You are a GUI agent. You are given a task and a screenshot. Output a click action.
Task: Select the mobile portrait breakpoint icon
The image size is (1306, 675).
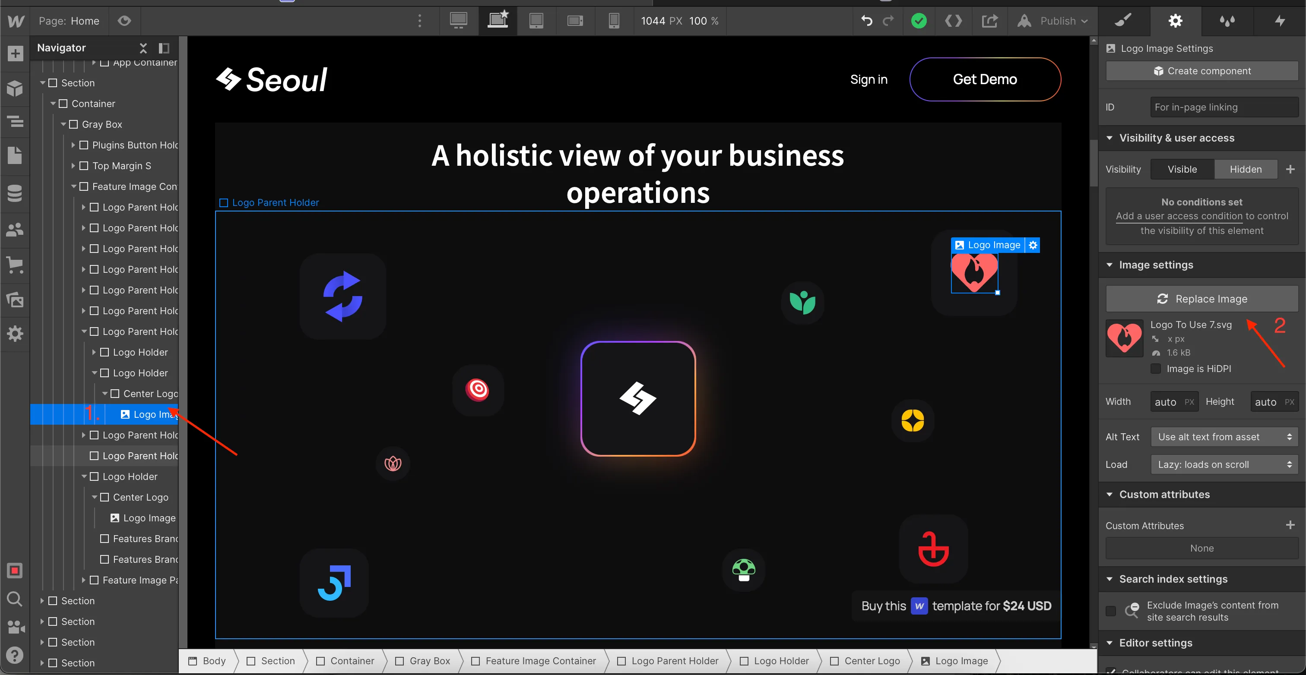tap(613, 21)
